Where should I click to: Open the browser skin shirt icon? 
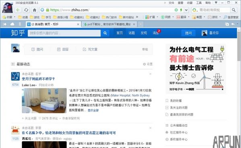coord(216,2)
